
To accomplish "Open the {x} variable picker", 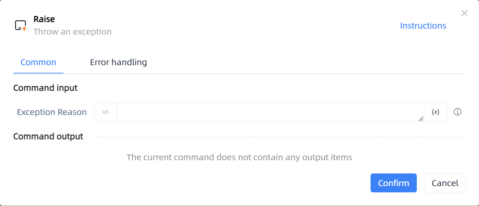I will coord(435,112).
